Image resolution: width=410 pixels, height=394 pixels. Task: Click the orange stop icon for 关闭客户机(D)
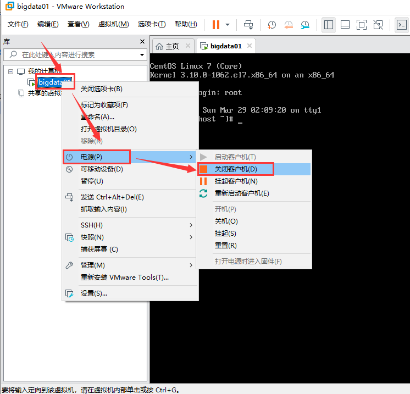[x=203, y=169]
